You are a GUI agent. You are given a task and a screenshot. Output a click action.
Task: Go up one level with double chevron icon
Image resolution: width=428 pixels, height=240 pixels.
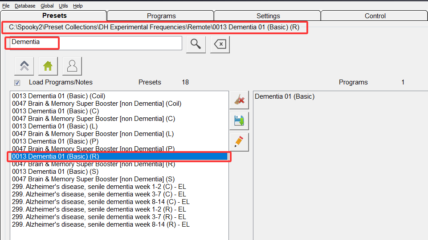coord(24,66)
